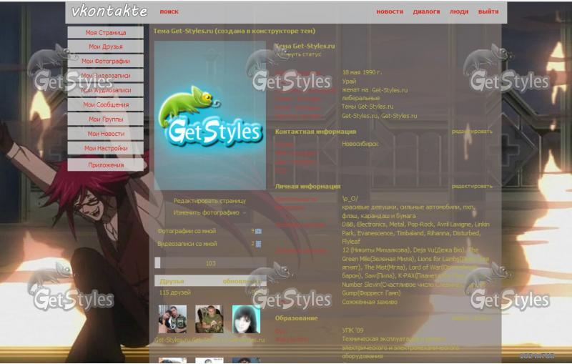Collapse the Друзья section header
The width and height of the screenshot is (572, 364).
[172, 281]
